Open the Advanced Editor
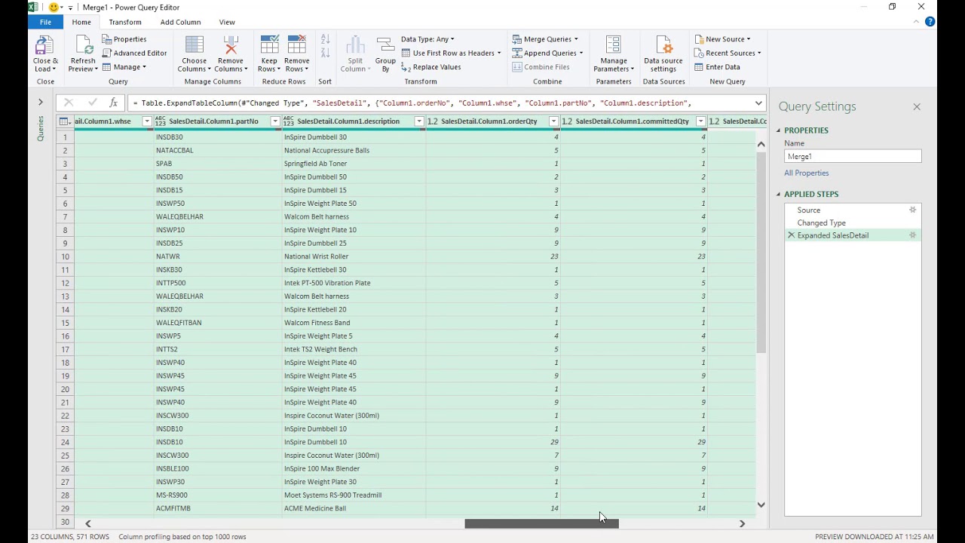The image size is (965, 543). coord(134,53)
